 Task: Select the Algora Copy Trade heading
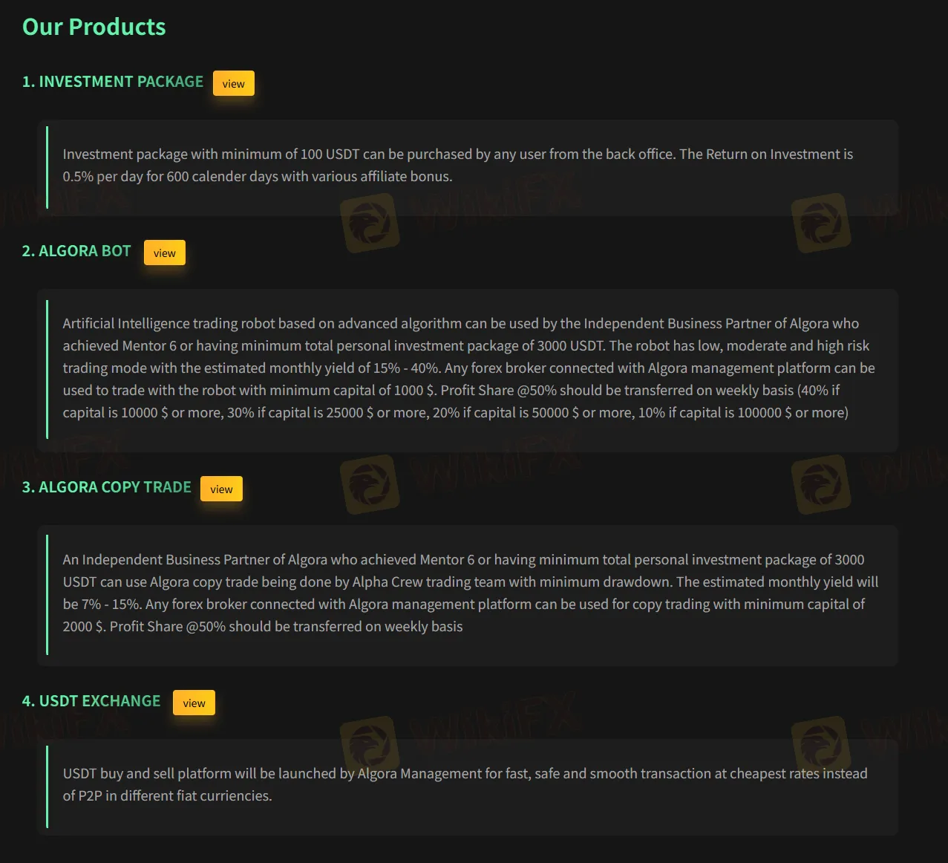[x=106, y=486]
